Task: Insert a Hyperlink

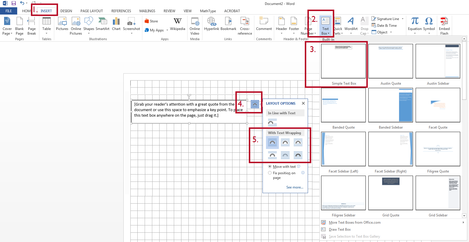Action: (211, 24)
